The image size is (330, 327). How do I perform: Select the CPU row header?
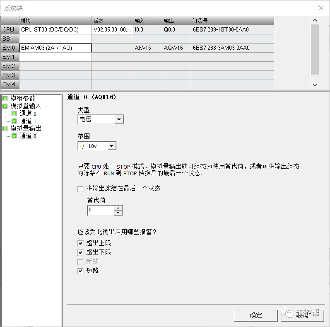click(x=10, y=29)
